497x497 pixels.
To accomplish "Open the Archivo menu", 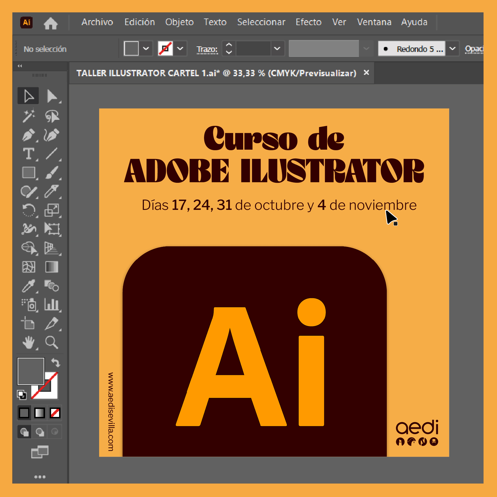I will (97, 22).
